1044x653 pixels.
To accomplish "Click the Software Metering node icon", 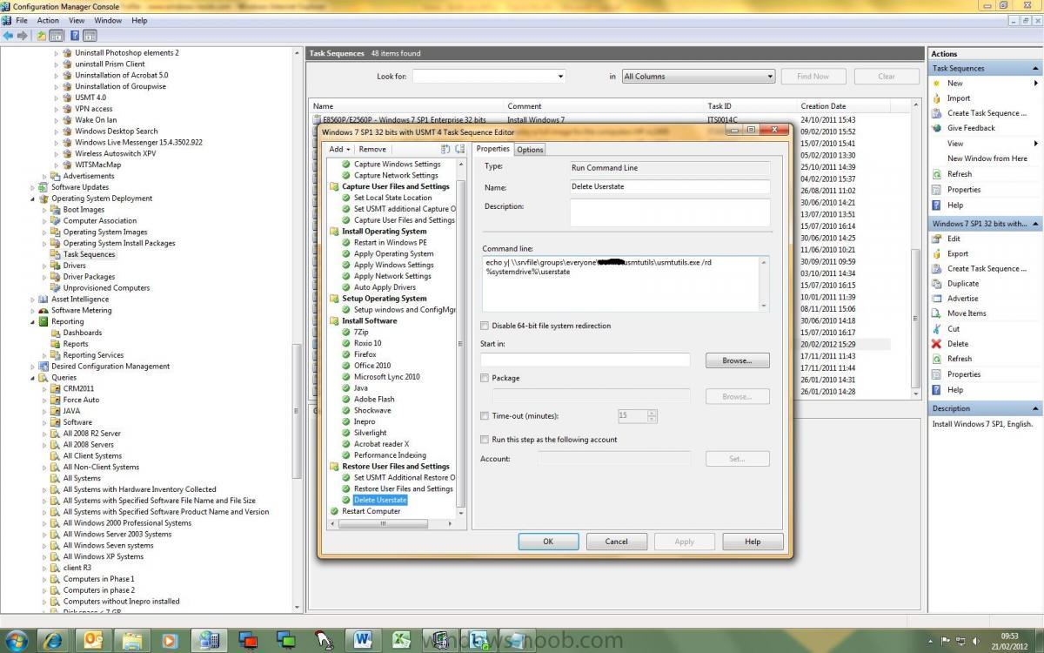I will (43, 310).
